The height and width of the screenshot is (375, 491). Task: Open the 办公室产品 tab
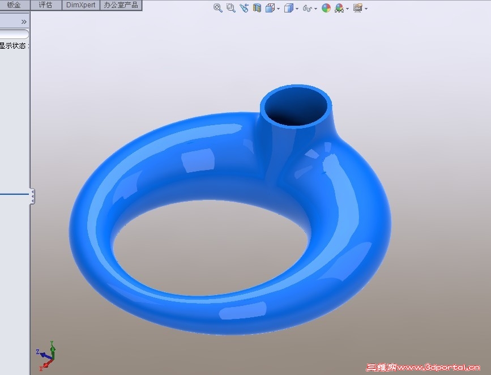[121, 5]
